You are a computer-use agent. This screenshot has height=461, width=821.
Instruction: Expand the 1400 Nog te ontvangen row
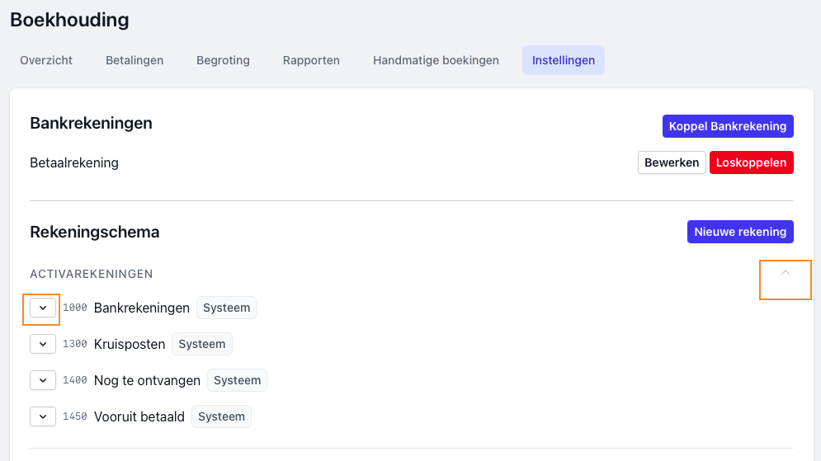tap(43, 380)
